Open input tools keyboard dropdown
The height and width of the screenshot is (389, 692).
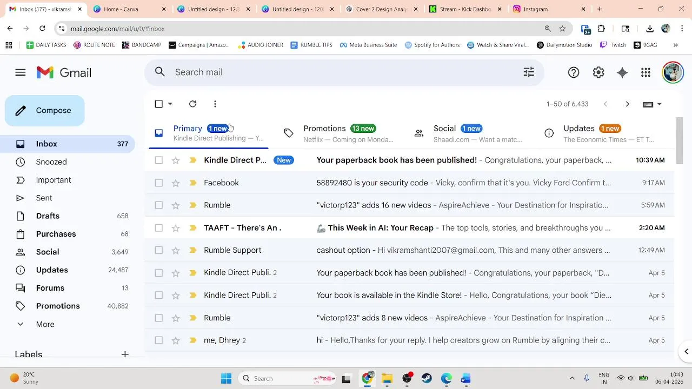[653, 104]
